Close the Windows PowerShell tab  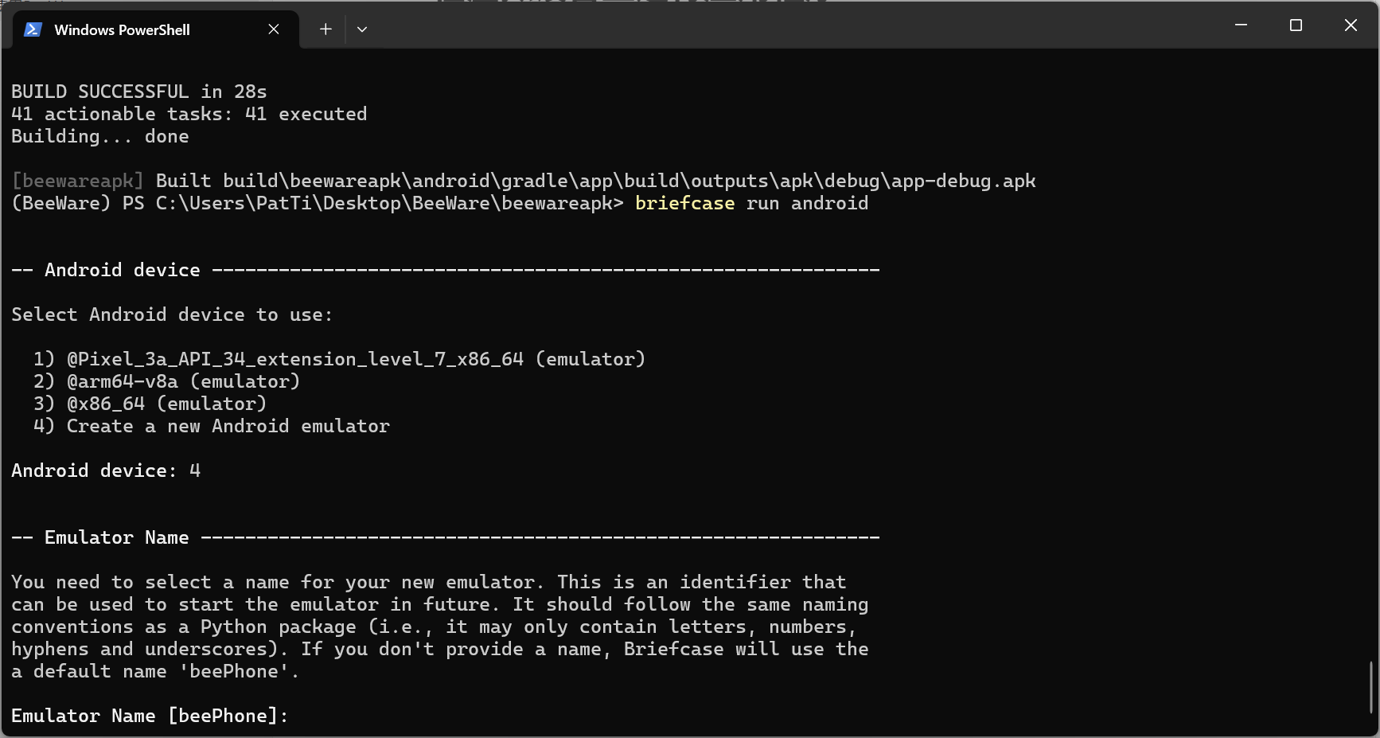click(x=274, y=29)
